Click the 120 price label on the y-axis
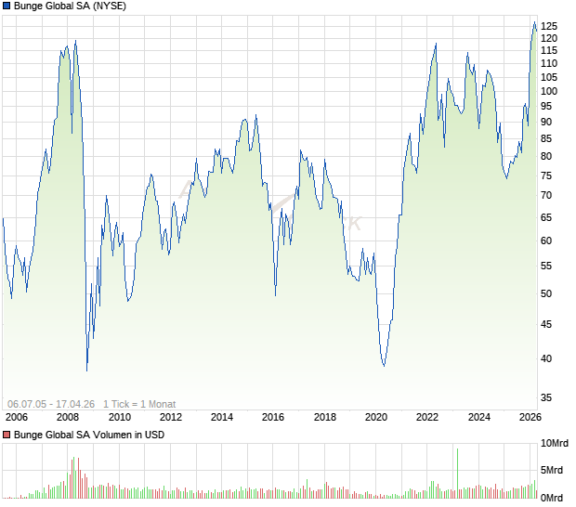The height and width of the screenshot is (507, 576). pos(549,38)
